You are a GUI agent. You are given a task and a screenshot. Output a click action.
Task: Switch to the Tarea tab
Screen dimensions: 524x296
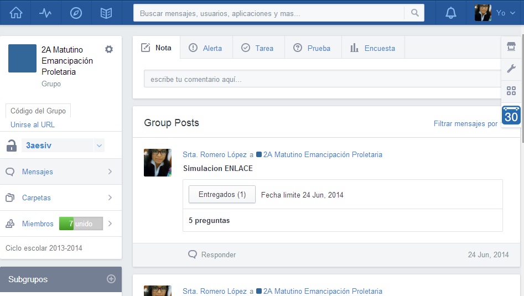tap(258, 48)
